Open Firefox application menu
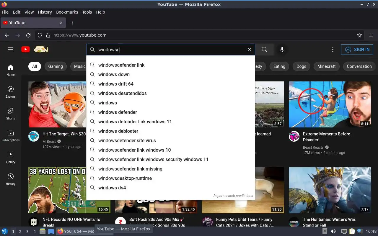The width and height of the screenshot is (378, 236). tap(371, 35)
